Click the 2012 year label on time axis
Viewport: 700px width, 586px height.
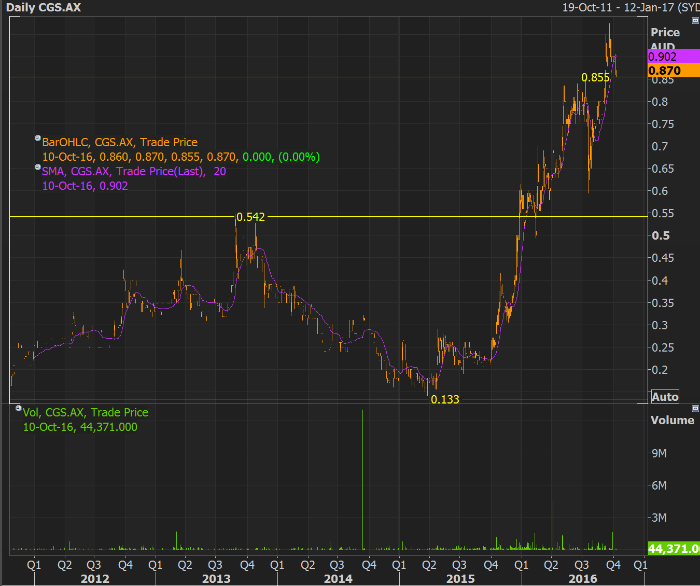click(95, 579)
